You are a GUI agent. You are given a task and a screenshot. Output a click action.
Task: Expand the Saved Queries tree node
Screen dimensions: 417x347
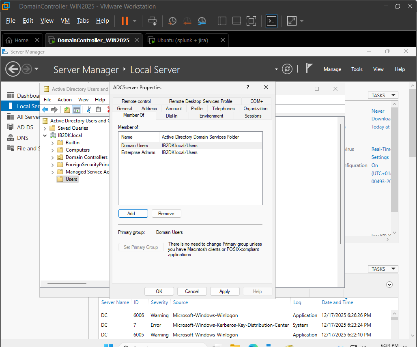tap(45, 129)
